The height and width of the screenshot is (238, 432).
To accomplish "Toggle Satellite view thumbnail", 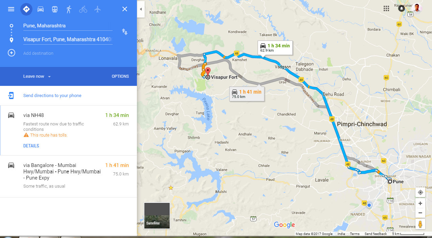I will tap(157, 215).
